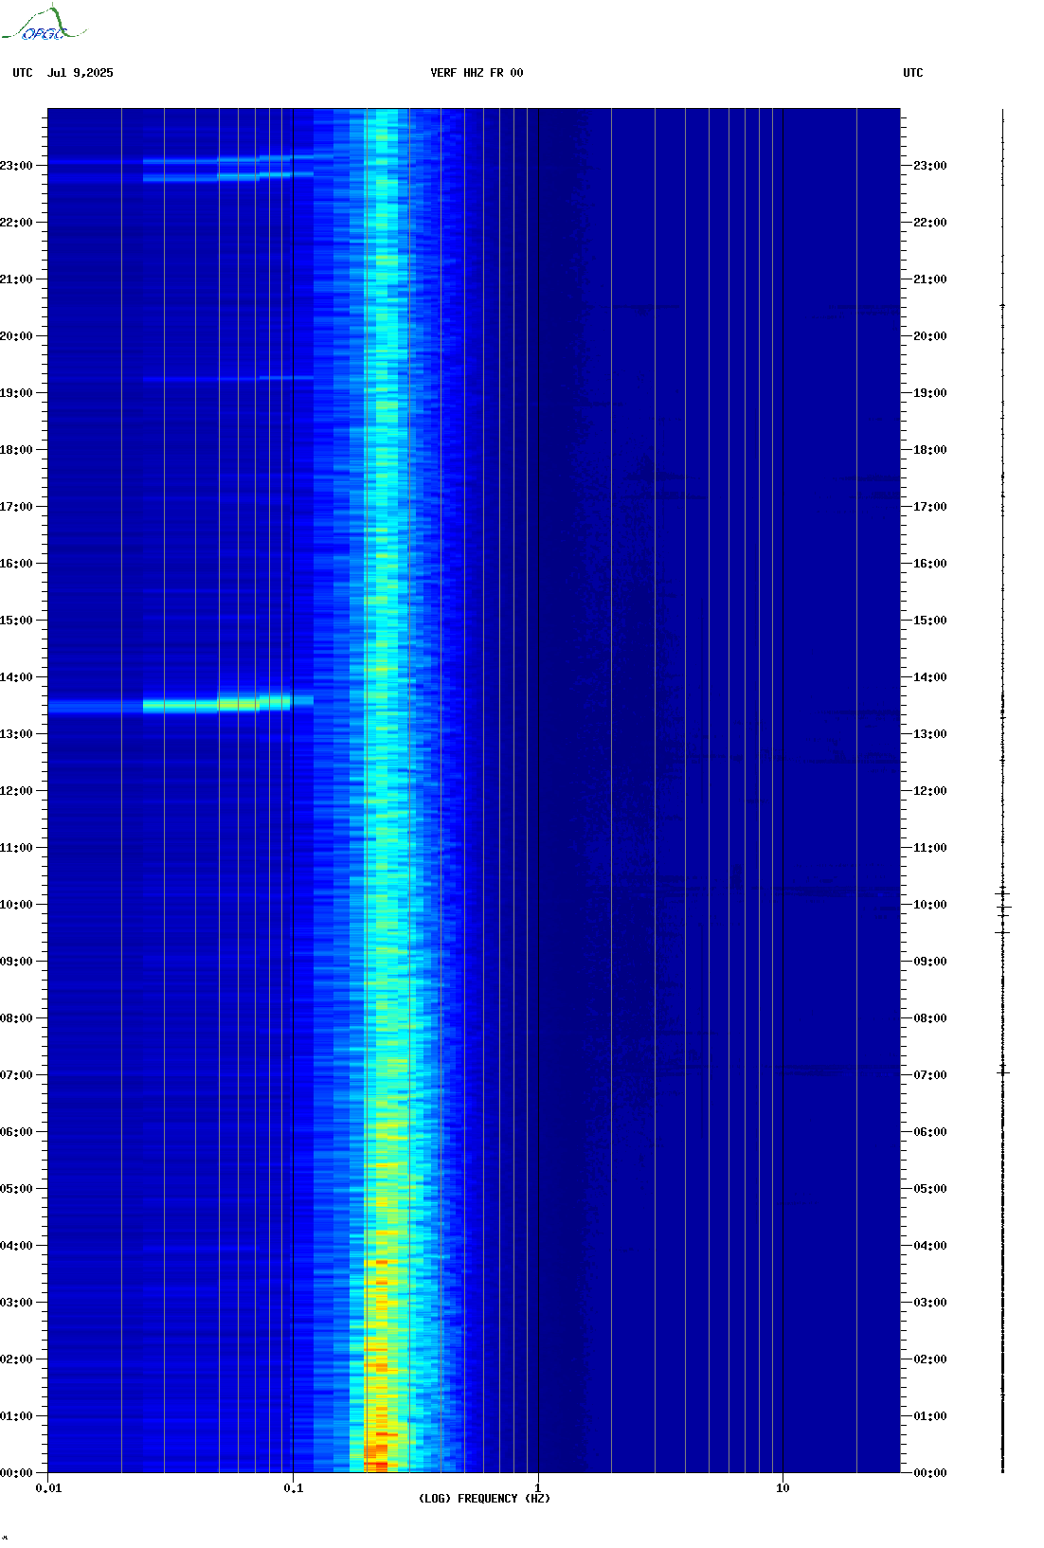Click the 15:00 label on the right time axis

[x=930, y=621]
